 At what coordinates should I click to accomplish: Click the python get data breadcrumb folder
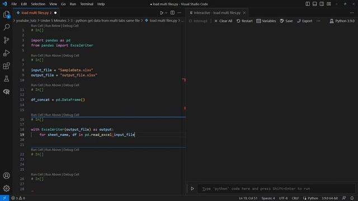pos(105,21)
